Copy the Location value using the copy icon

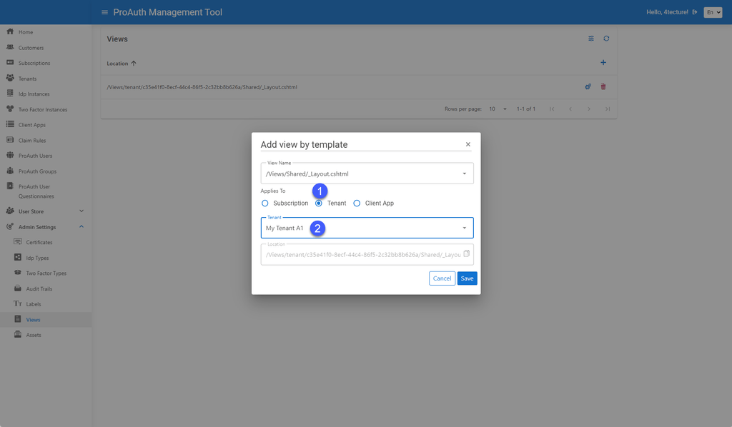467,253
